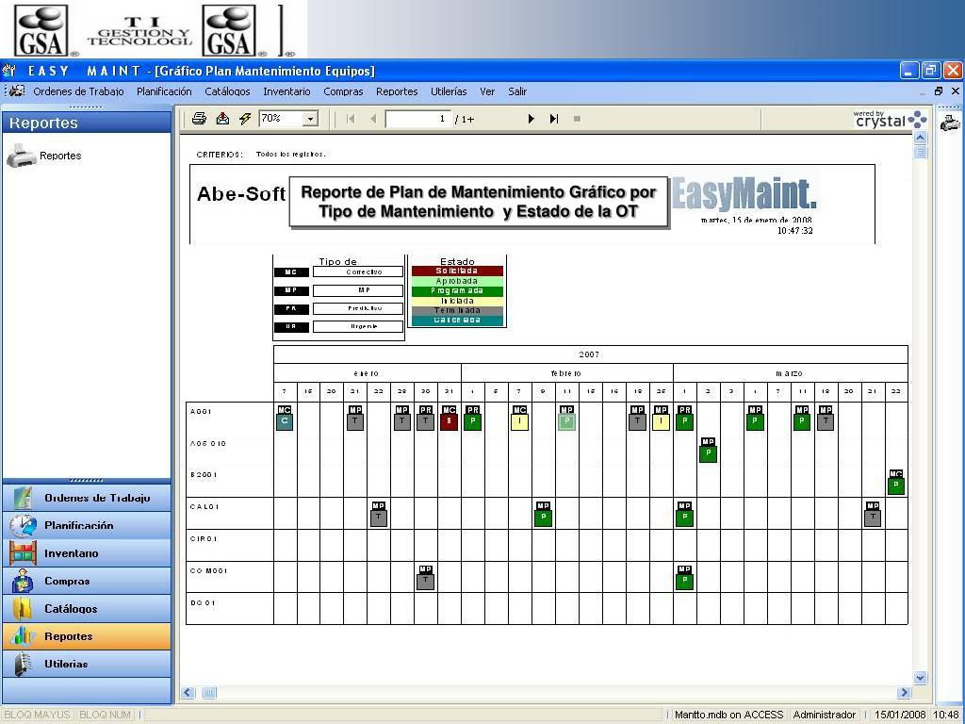Open the Reportes menu
This screenshot has width=965, height=724.
click(x=397, y=91)
